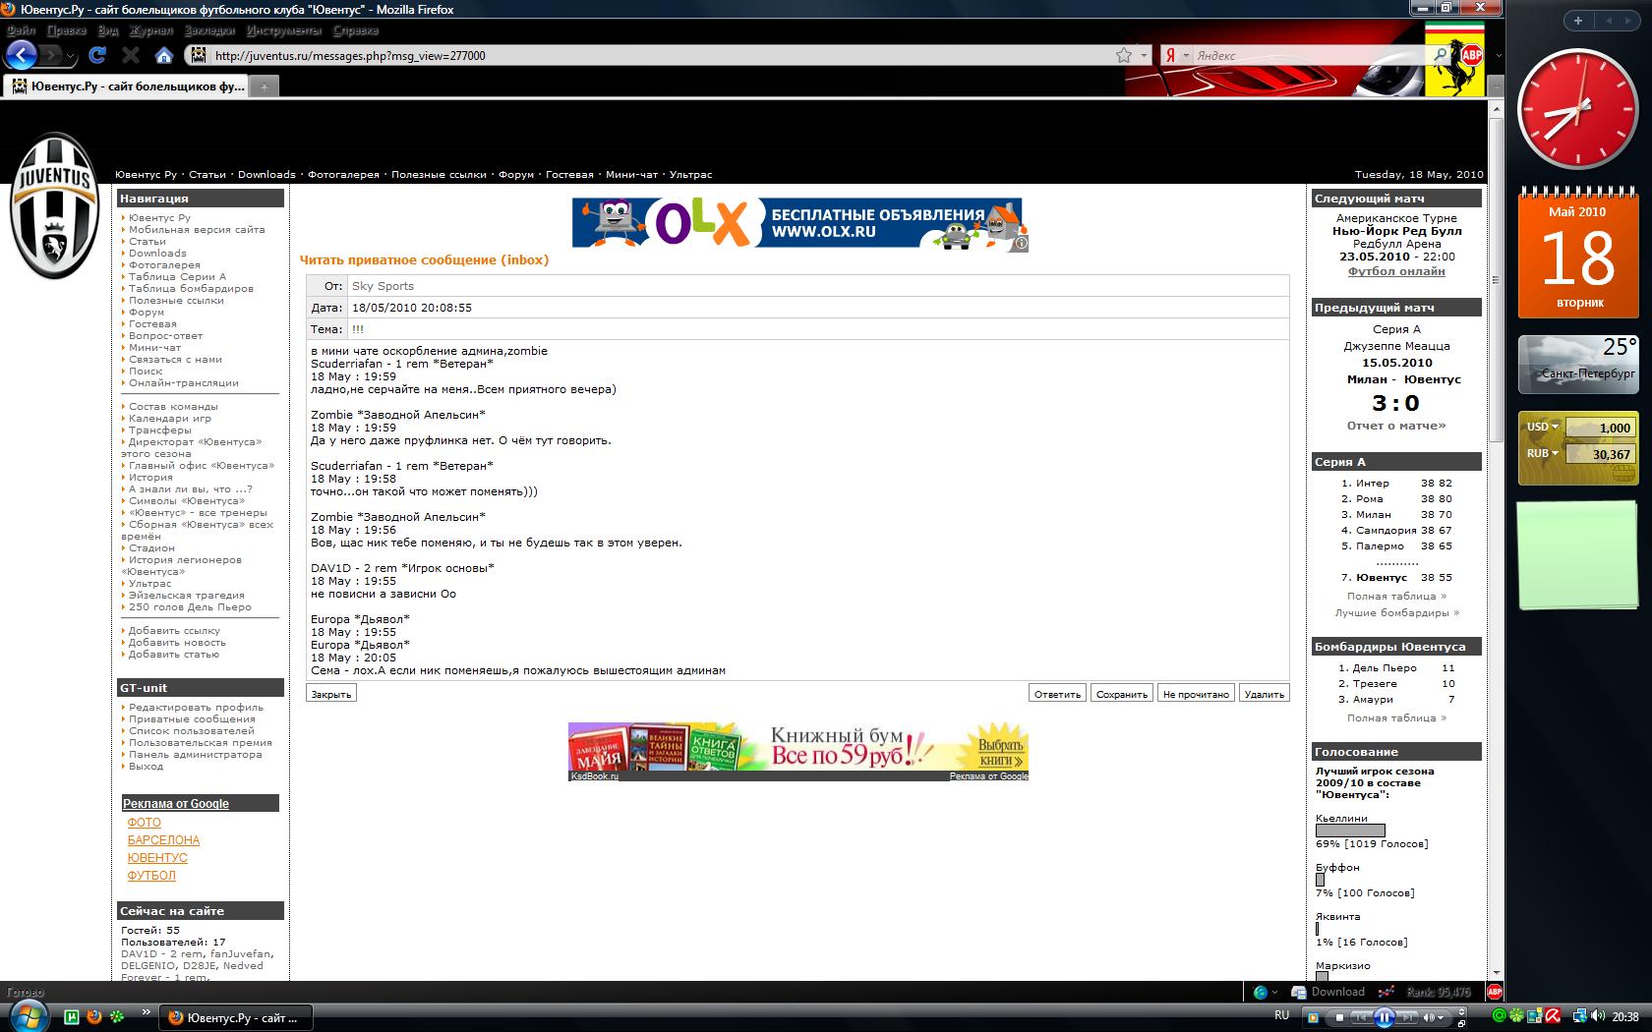Click the Adblock Plus ABP toolbar icon
1652x1032 pixels.
(x=1471, y=56)
